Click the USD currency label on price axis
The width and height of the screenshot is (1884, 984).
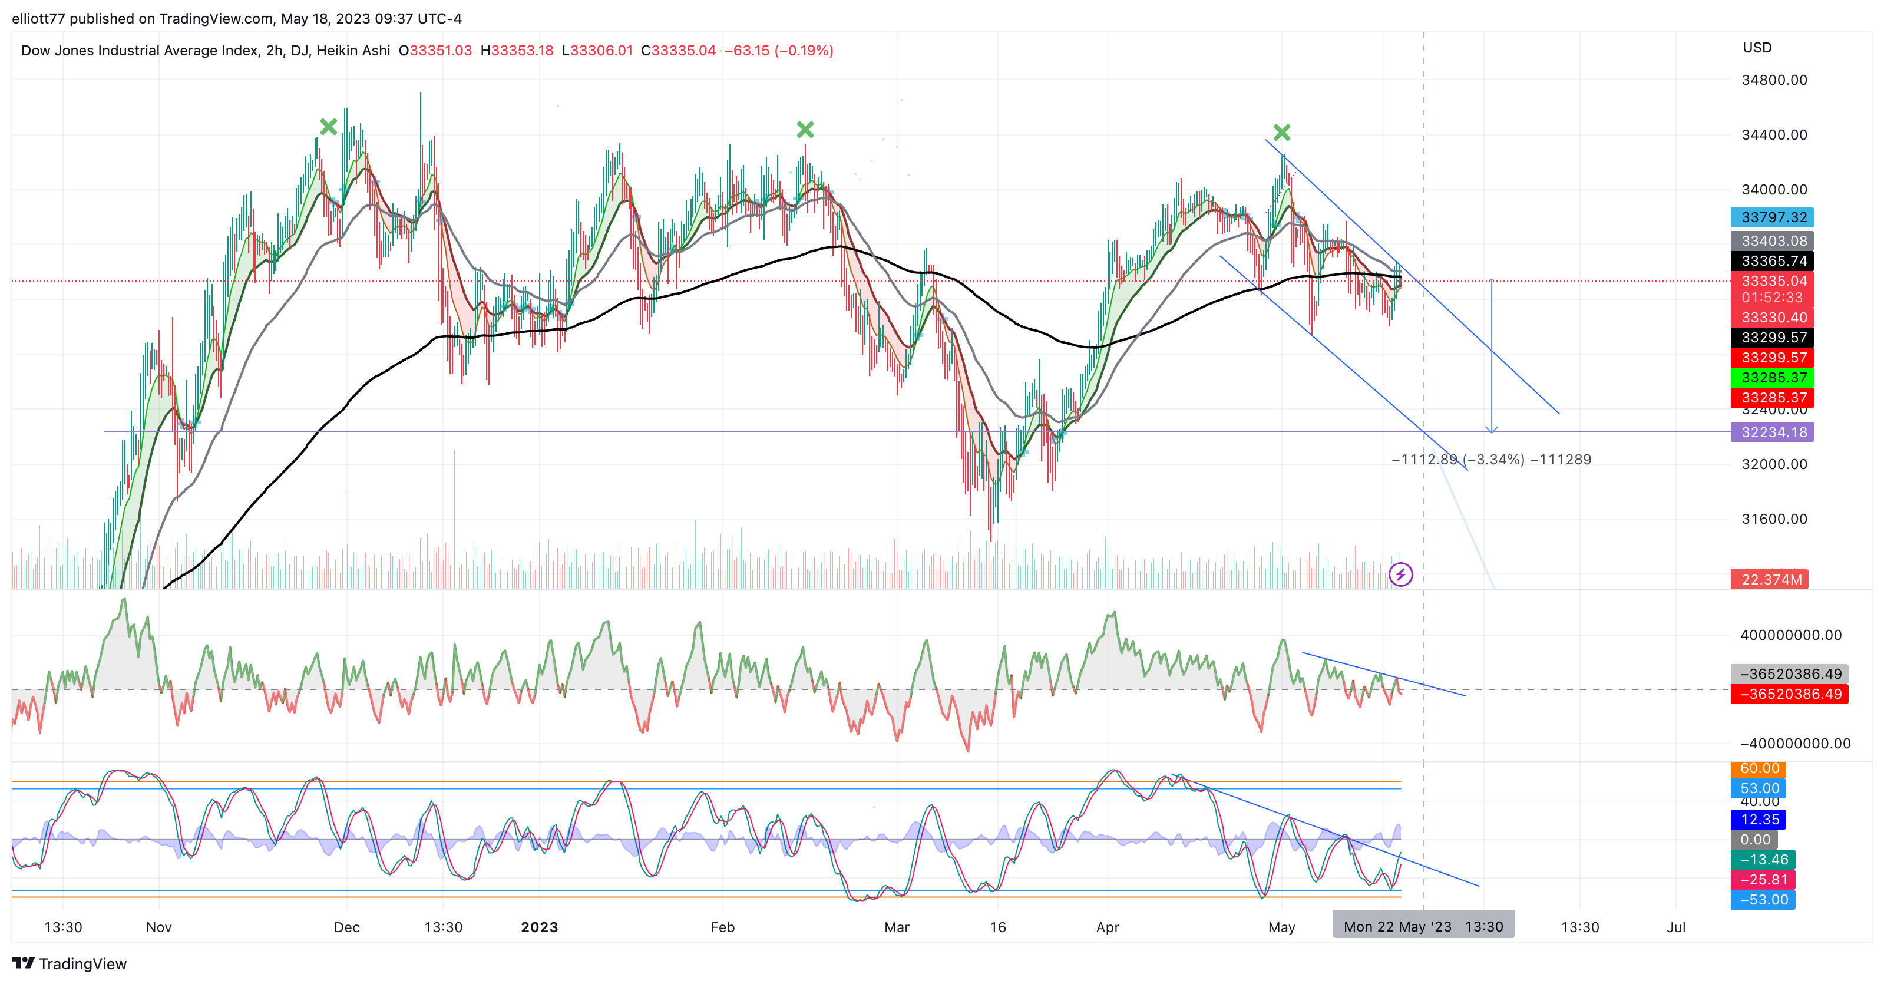point(1757,48)
